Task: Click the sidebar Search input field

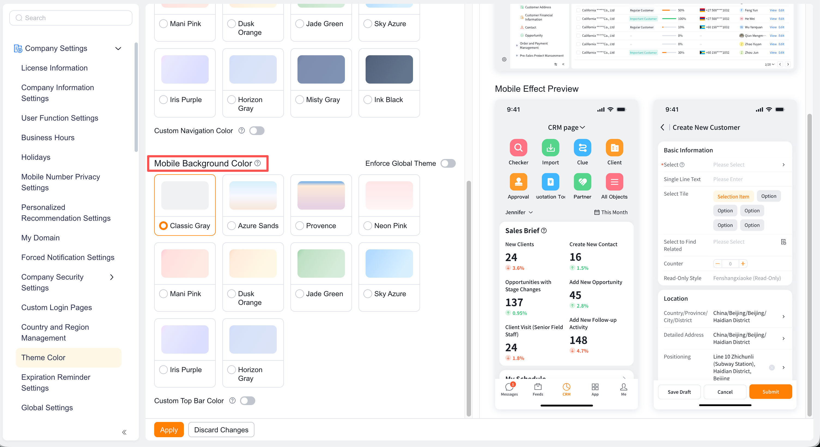Action: pyautogui.click(x=71, y=18)
